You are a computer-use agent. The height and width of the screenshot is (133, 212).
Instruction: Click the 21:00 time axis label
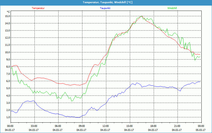[x=178, y=126]
